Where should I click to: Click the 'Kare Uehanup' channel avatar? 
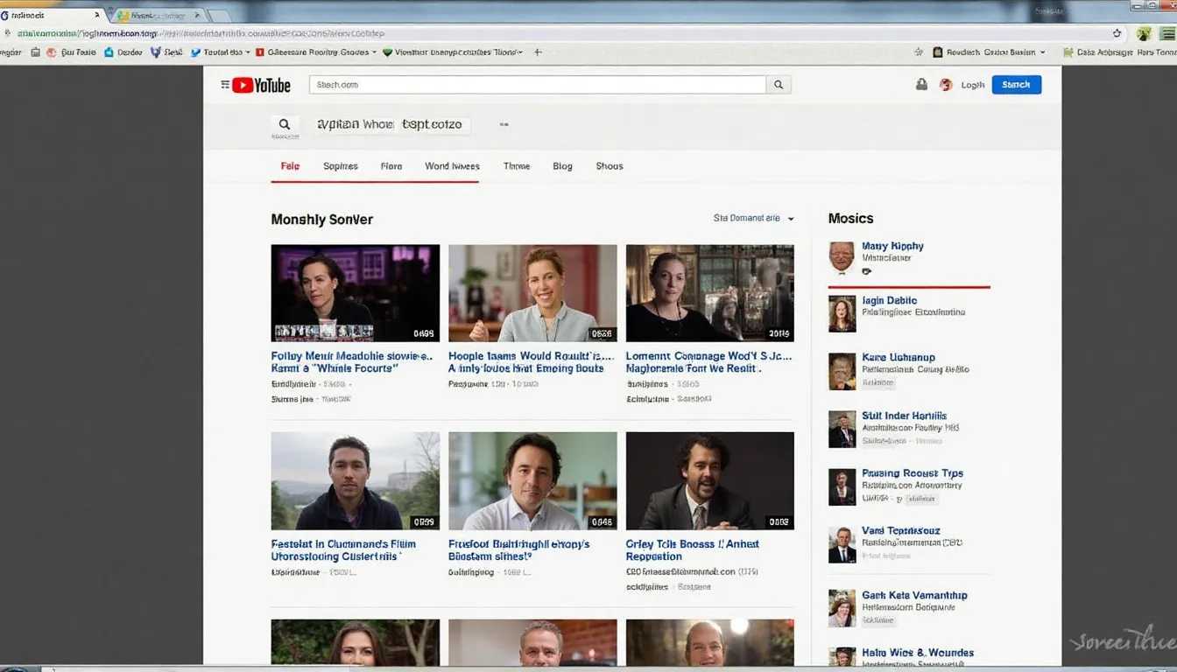[842, 371]
